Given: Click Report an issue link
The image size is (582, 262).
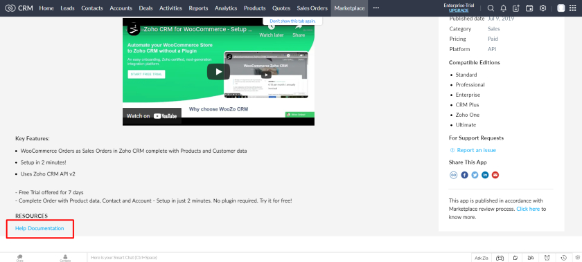Looking at the screenshot, I should click(x=477, y=150).
